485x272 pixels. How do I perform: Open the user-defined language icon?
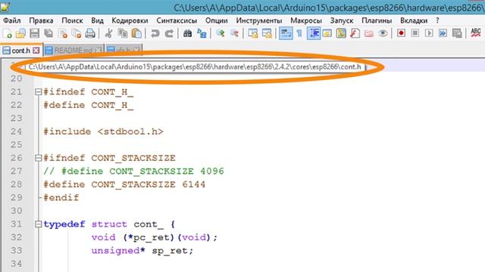tap(327, 33)
